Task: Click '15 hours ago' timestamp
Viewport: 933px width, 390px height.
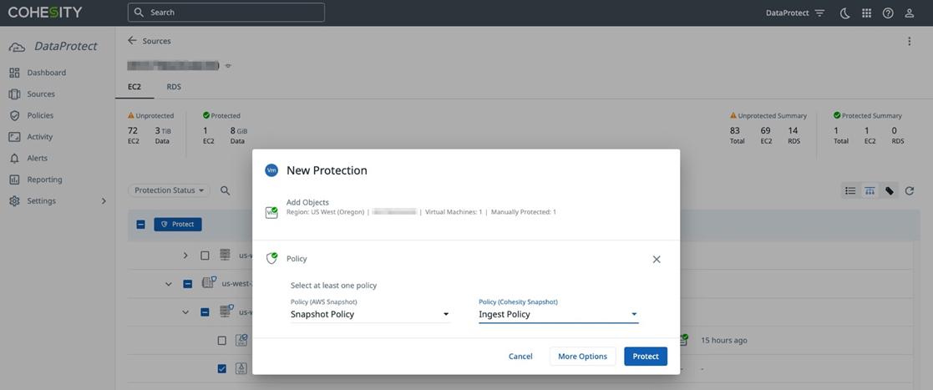Action: [x=724, y=341]
